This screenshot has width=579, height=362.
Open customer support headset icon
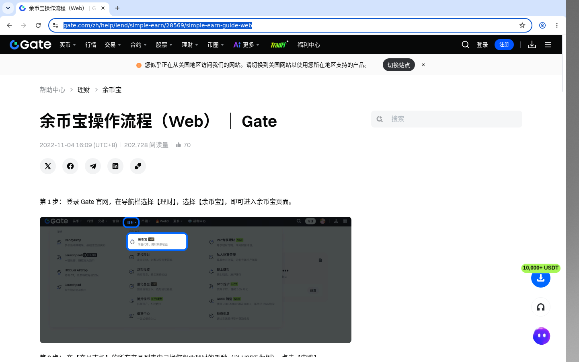(x=541, y=307)
